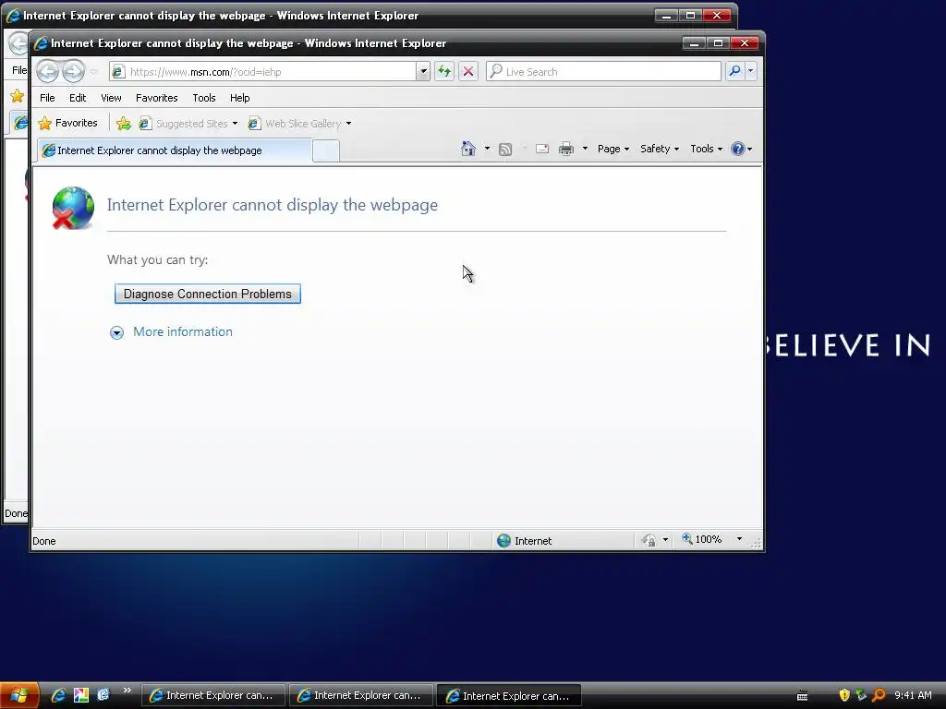The height and width of the screenshot is (709, 946).
Task: Click the Home icon in command bar
Action: [x=468, y=149]
